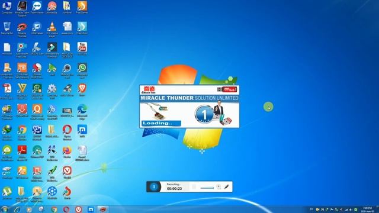Open Adobe Reader desktop icon
Viewport: 379px width, 213px height.
pos(22,153)
